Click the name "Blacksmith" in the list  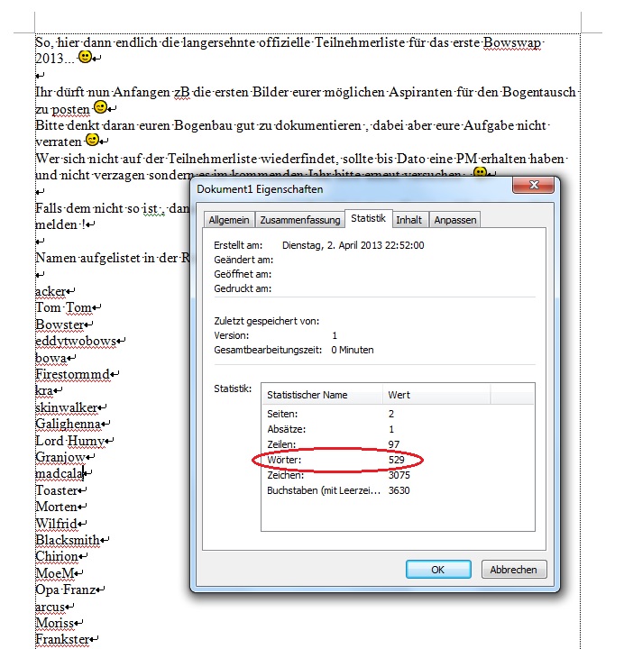[x=68, y=540]
